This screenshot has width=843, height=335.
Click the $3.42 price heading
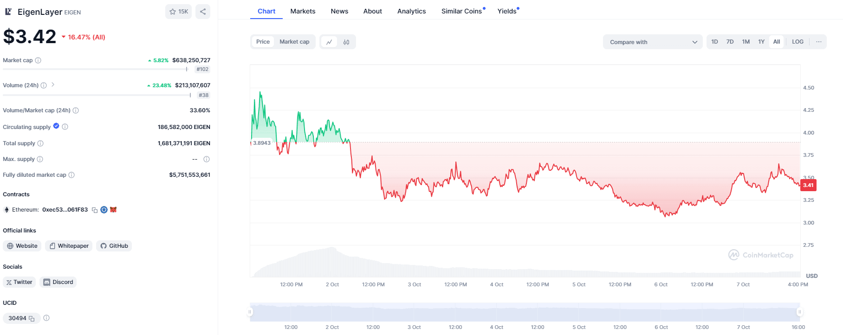(x=30, y=37)
